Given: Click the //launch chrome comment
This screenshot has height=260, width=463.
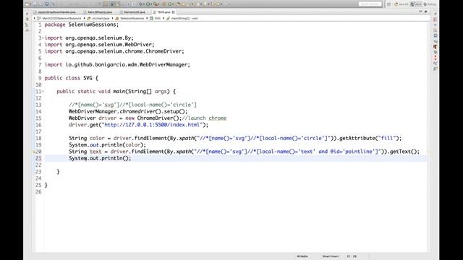Looking at the screenshot, I should 204,118.
